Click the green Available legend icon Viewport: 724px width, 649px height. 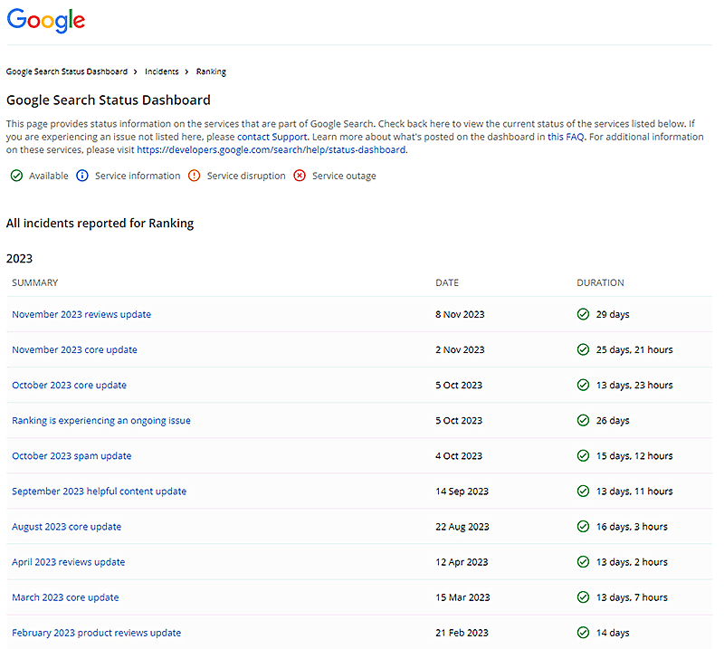(16, 176)
